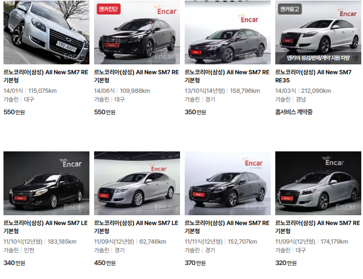Click the 14/03식 year text

[x=286, y=91]
